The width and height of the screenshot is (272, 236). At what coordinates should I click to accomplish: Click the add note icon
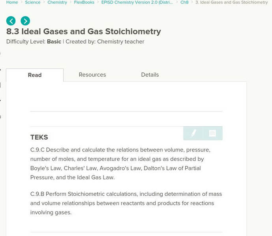(x=212, y=133)
